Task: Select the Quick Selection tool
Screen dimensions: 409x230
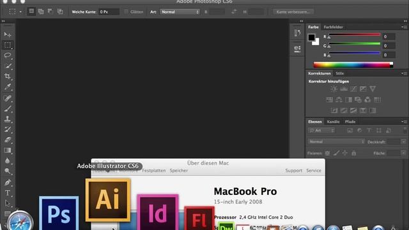Action: click(8, 66)
